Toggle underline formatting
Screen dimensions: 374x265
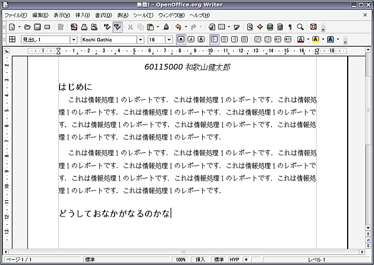(x=201, y=39)
